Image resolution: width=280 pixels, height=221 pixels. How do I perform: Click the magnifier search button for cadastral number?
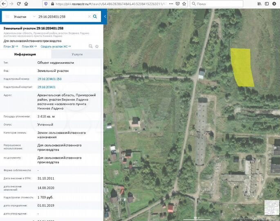95,17
